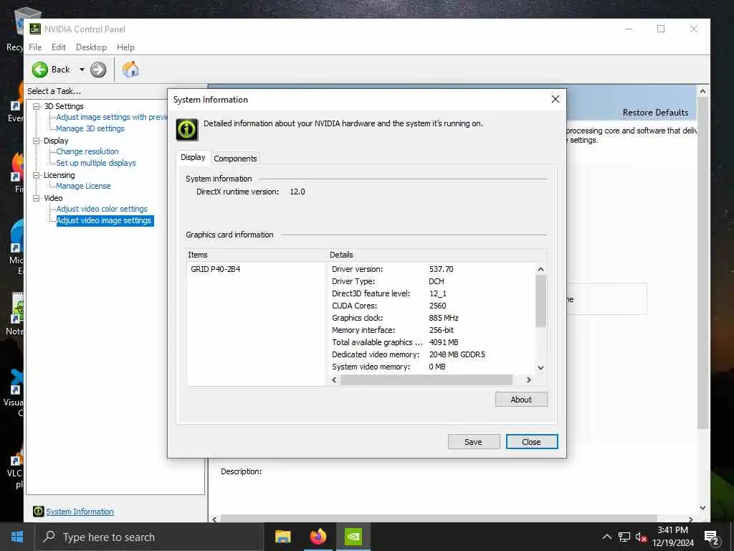Click the taskbar clock showing 3:41 PM

pos(673,537)
